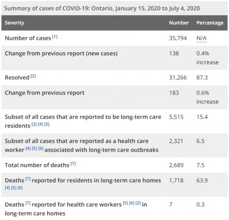Open footnote [2] next to Resolved
Screen dimensions: 229x220
[33, 76]
